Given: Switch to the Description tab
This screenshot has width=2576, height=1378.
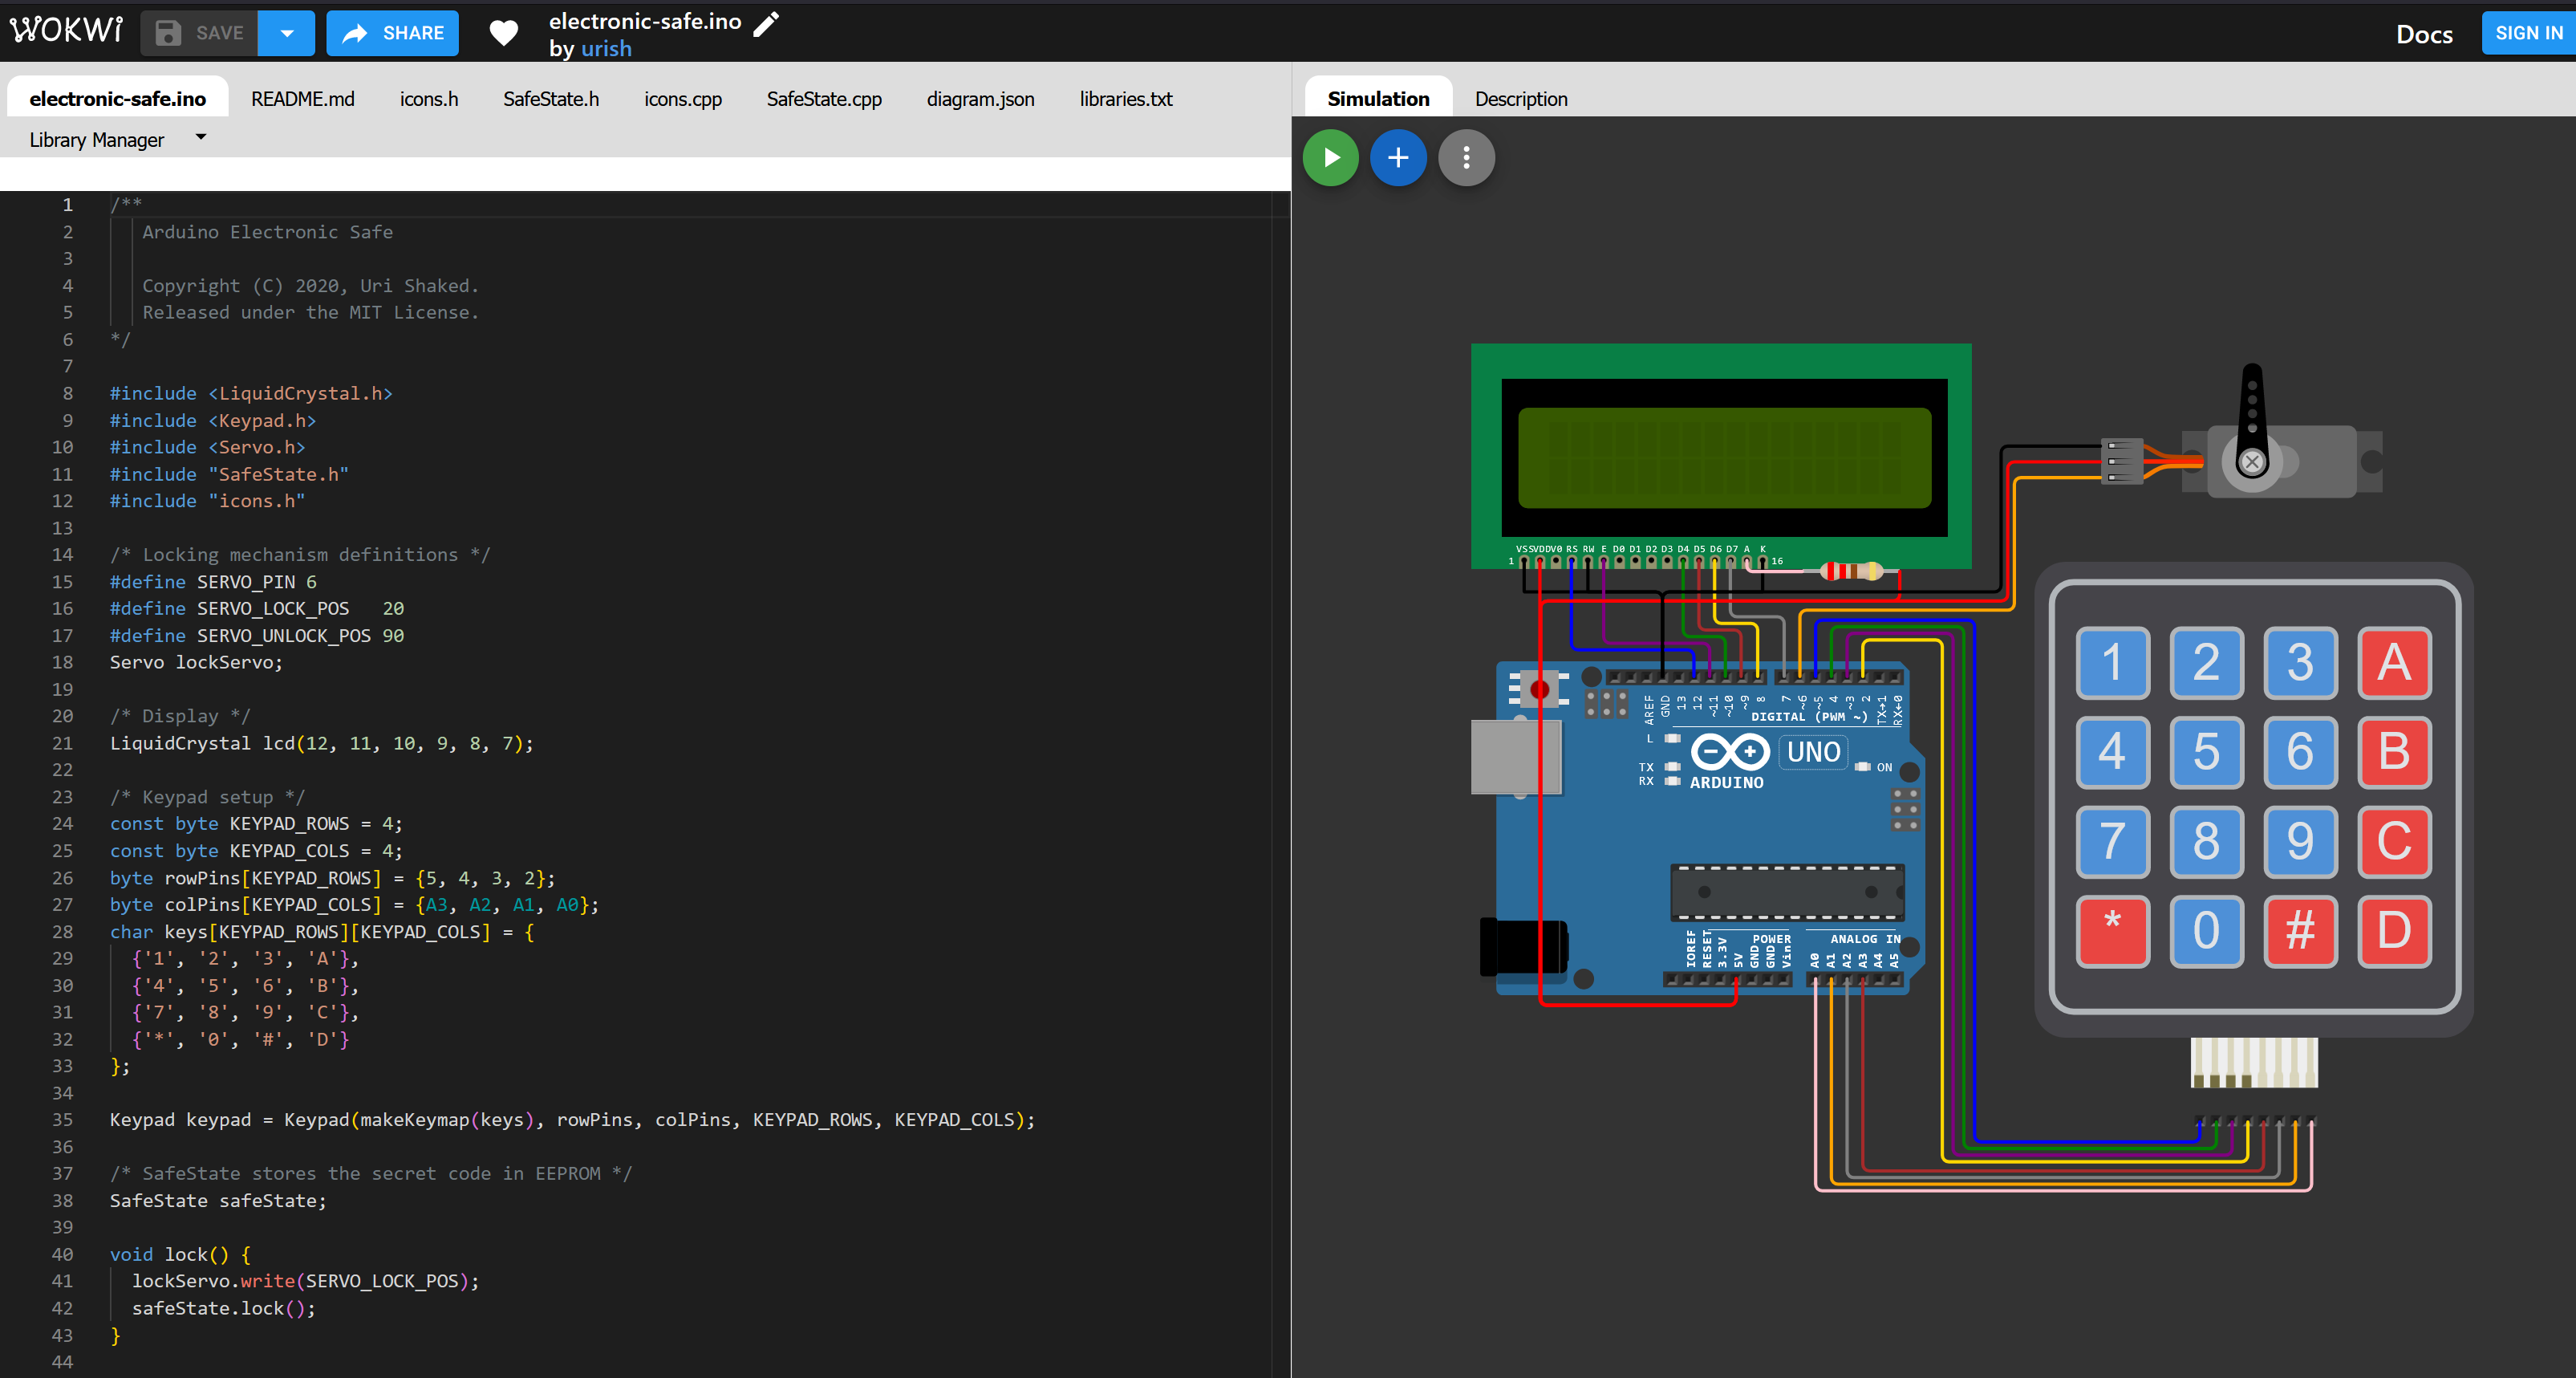Looking at the screenshot, I should [1520, 99].
